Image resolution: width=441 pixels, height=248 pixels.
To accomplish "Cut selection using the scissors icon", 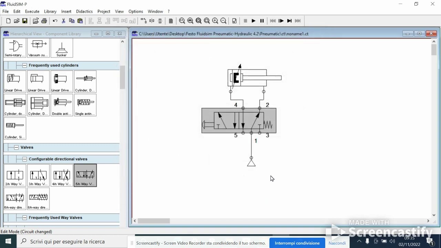I will pos(63,21).
